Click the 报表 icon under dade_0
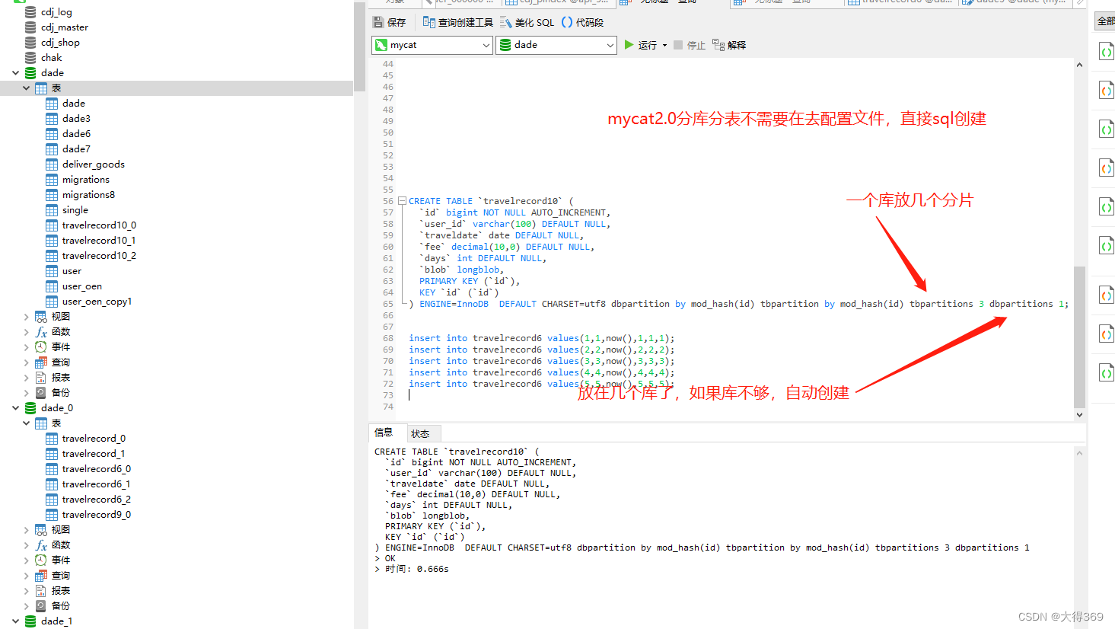1115x629 pixels. [41, 591]
